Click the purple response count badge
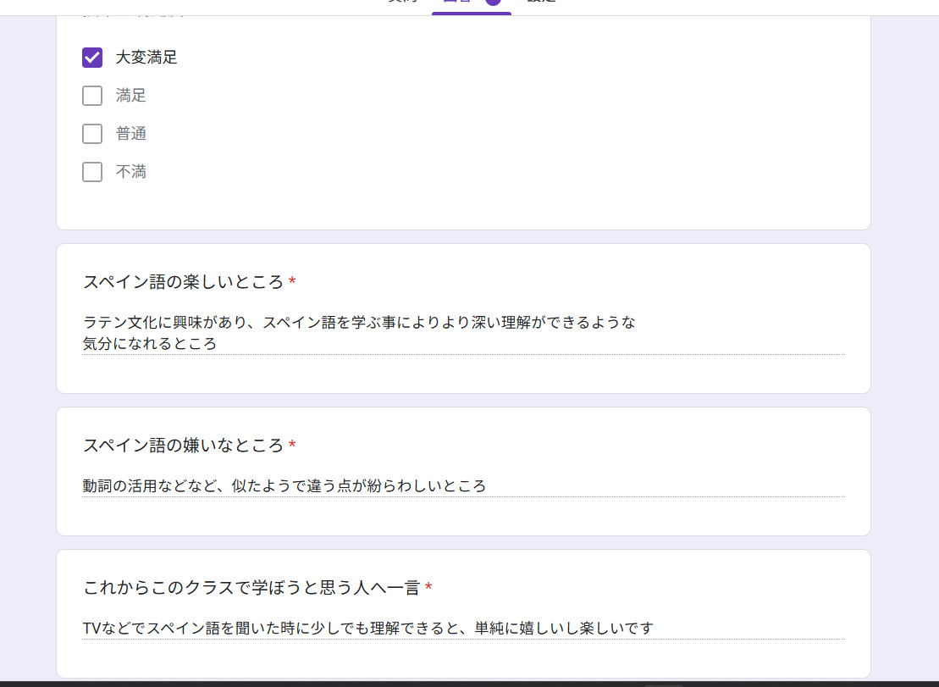Viewport: 939px width, 687px height. [493, 3]
